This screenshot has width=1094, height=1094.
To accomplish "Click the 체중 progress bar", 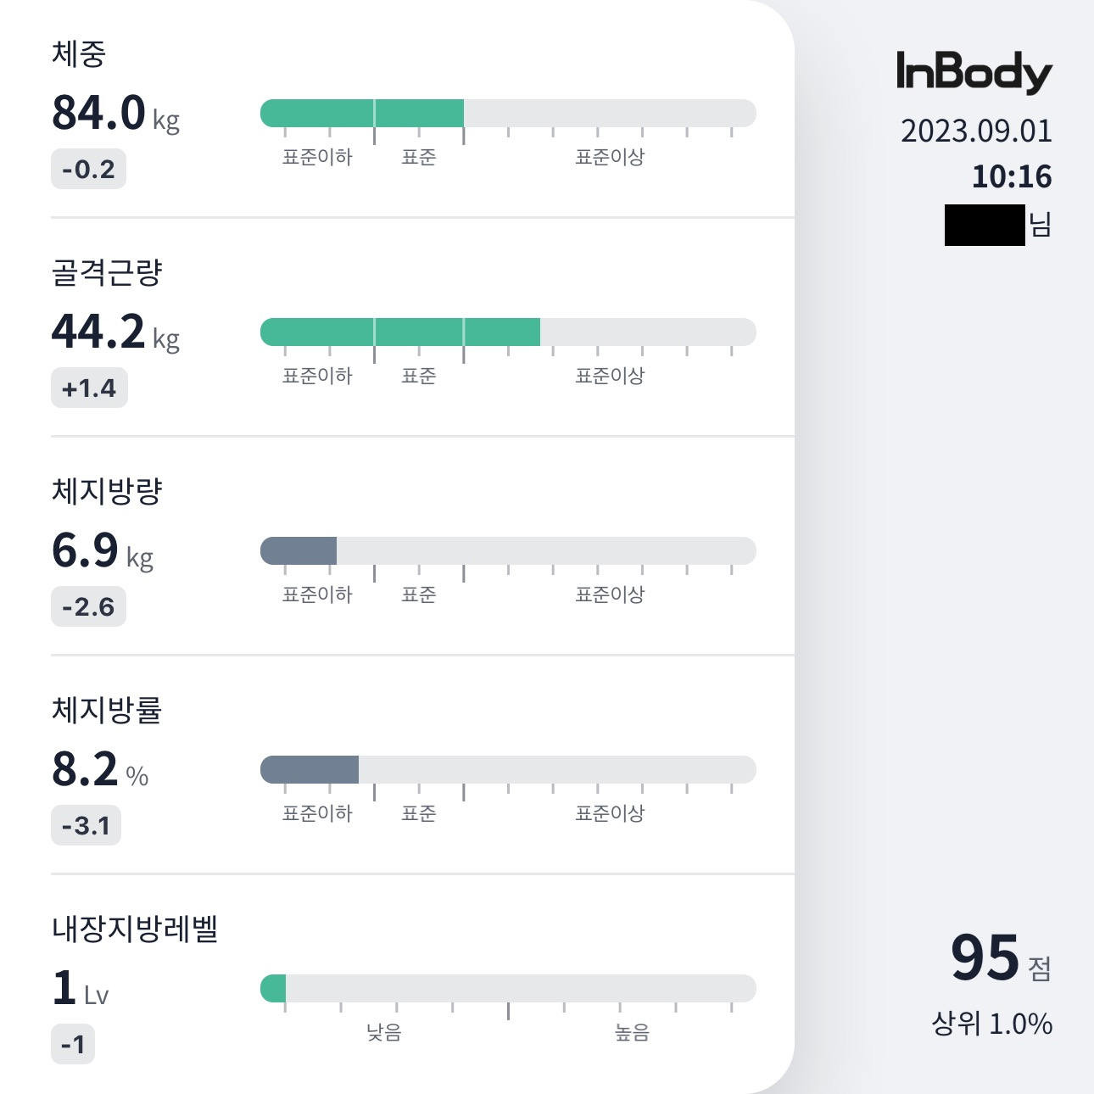I will pos(507,114).
